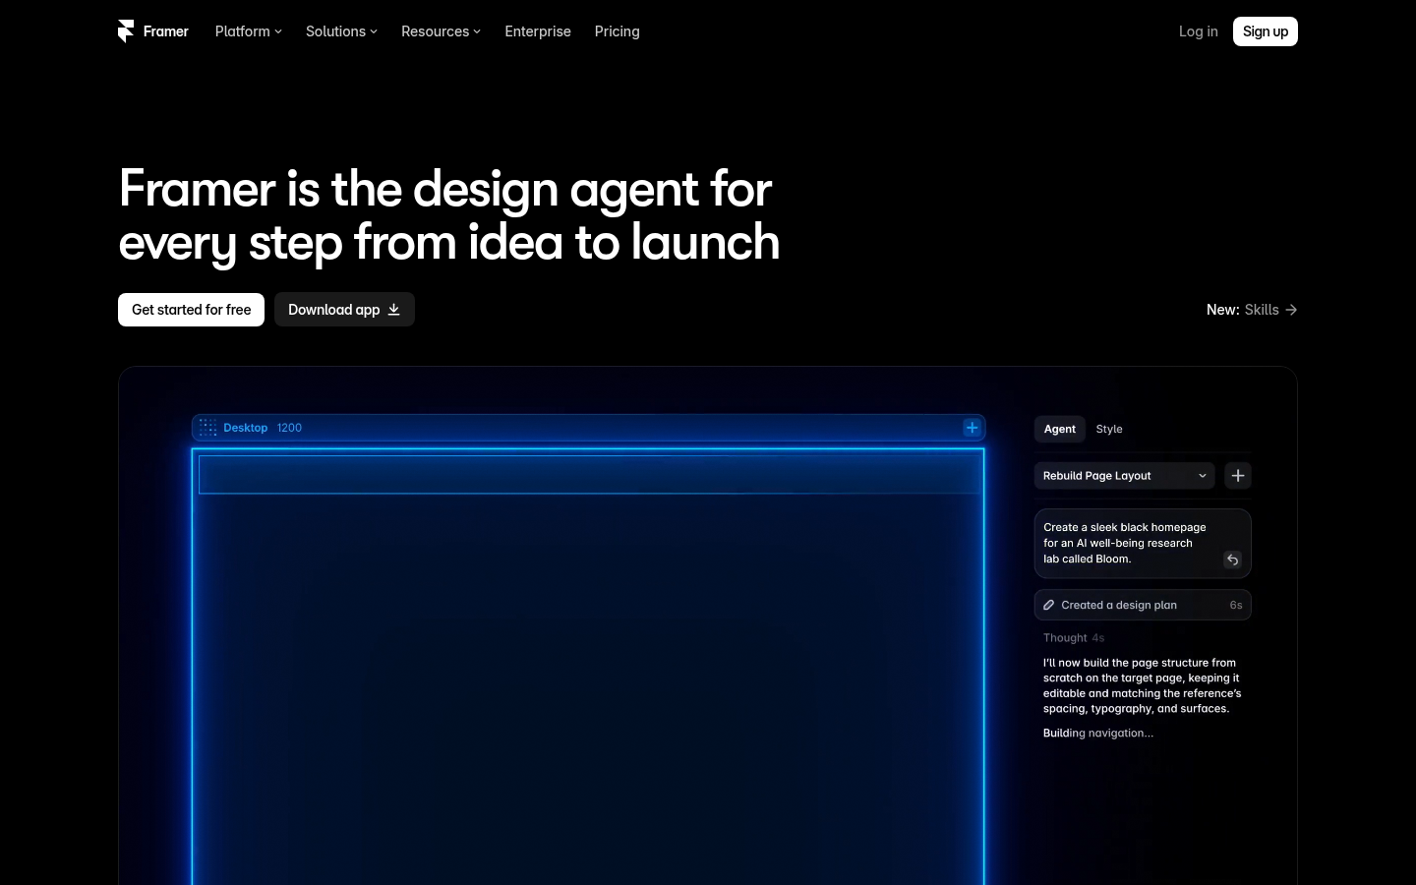This screenshot has width=1416, height=885.
Task: Click the Framer logo icon
Action: pyautogui.click(x=126, y=31)
